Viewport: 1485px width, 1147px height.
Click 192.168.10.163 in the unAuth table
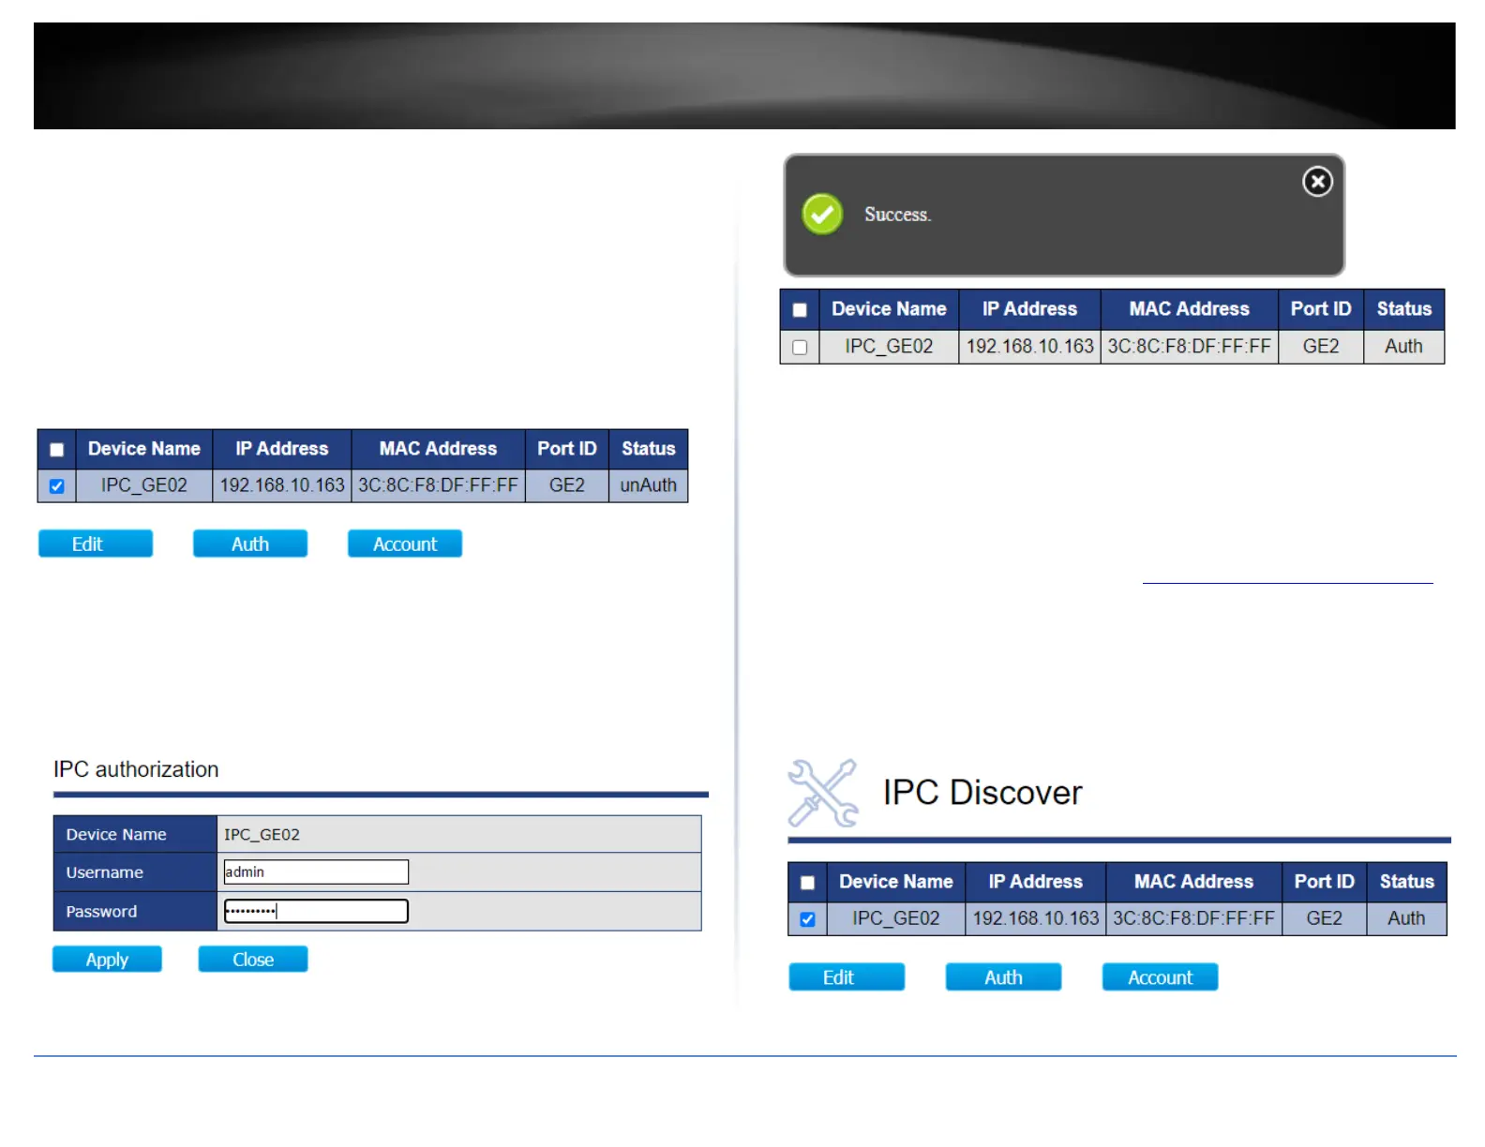[282, 485]
